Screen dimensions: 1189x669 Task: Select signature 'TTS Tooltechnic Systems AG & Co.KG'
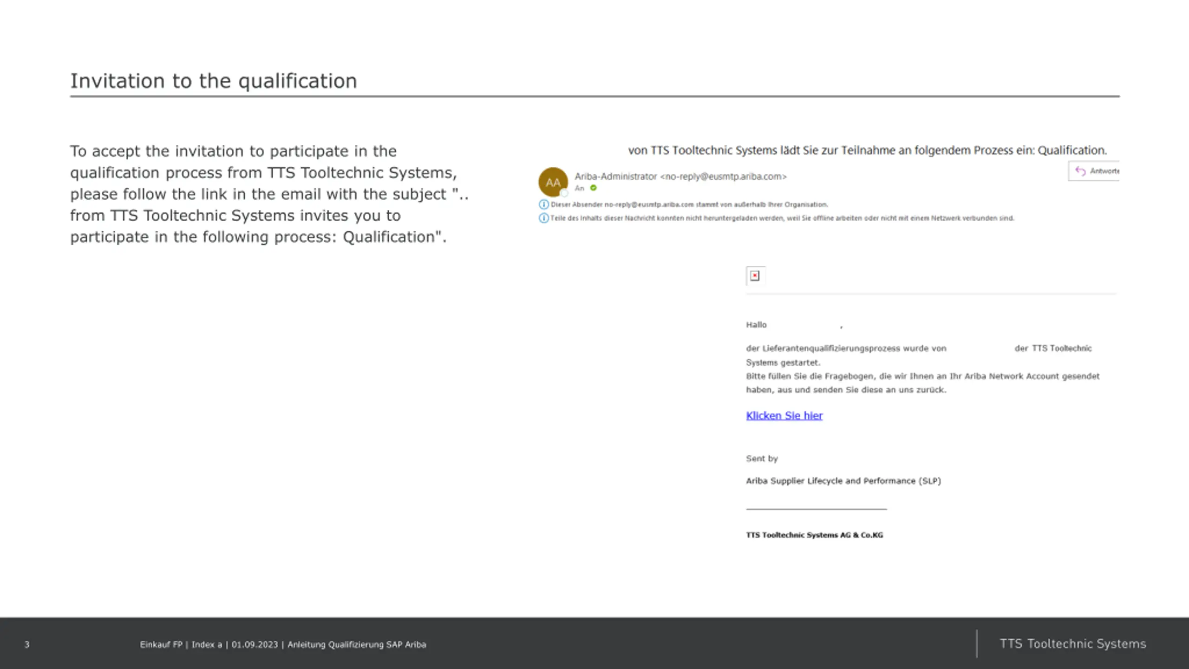pos(814,535)
